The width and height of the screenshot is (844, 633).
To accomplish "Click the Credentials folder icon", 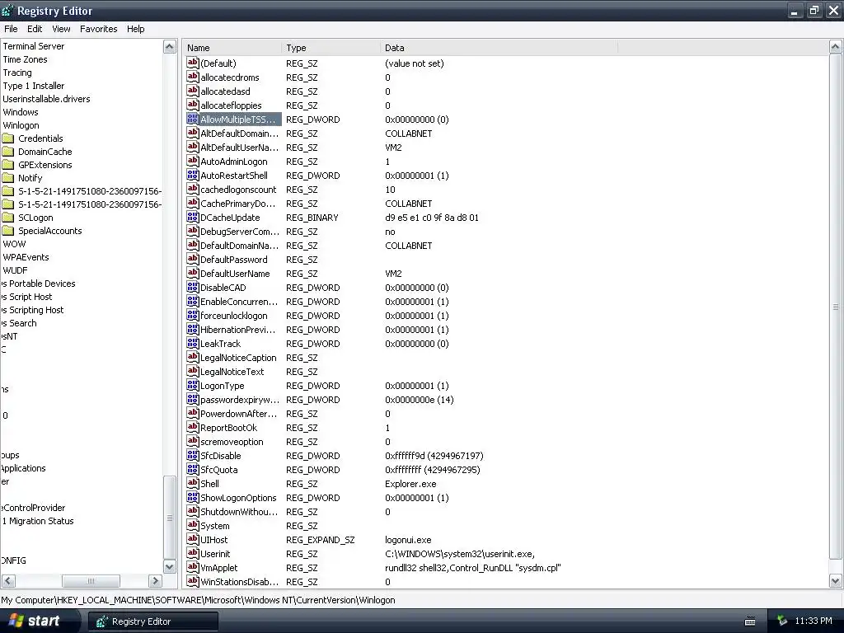I will pyautogui.click(x=8, y=138).
